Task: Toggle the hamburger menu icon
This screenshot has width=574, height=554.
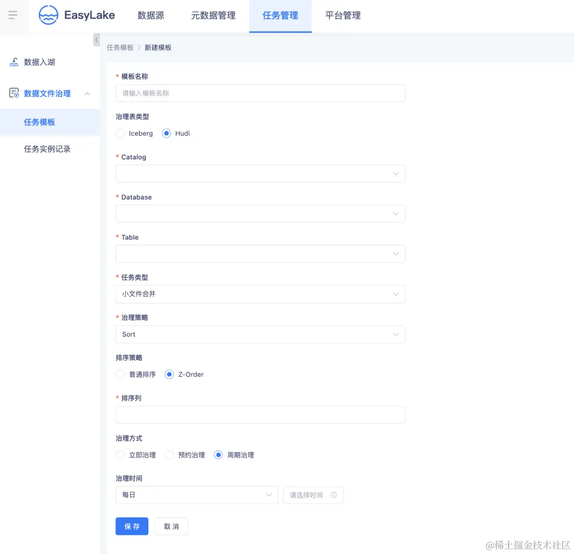Action: 13,15
